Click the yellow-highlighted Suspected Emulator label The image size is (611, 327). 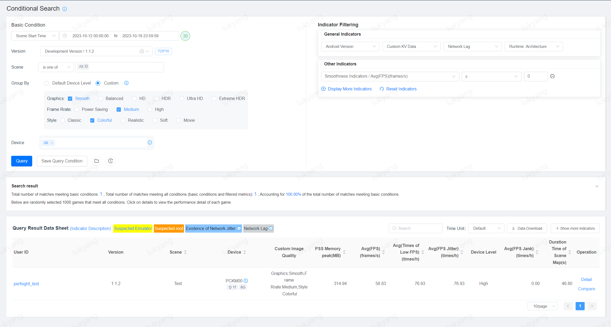[x=133, y=228]
